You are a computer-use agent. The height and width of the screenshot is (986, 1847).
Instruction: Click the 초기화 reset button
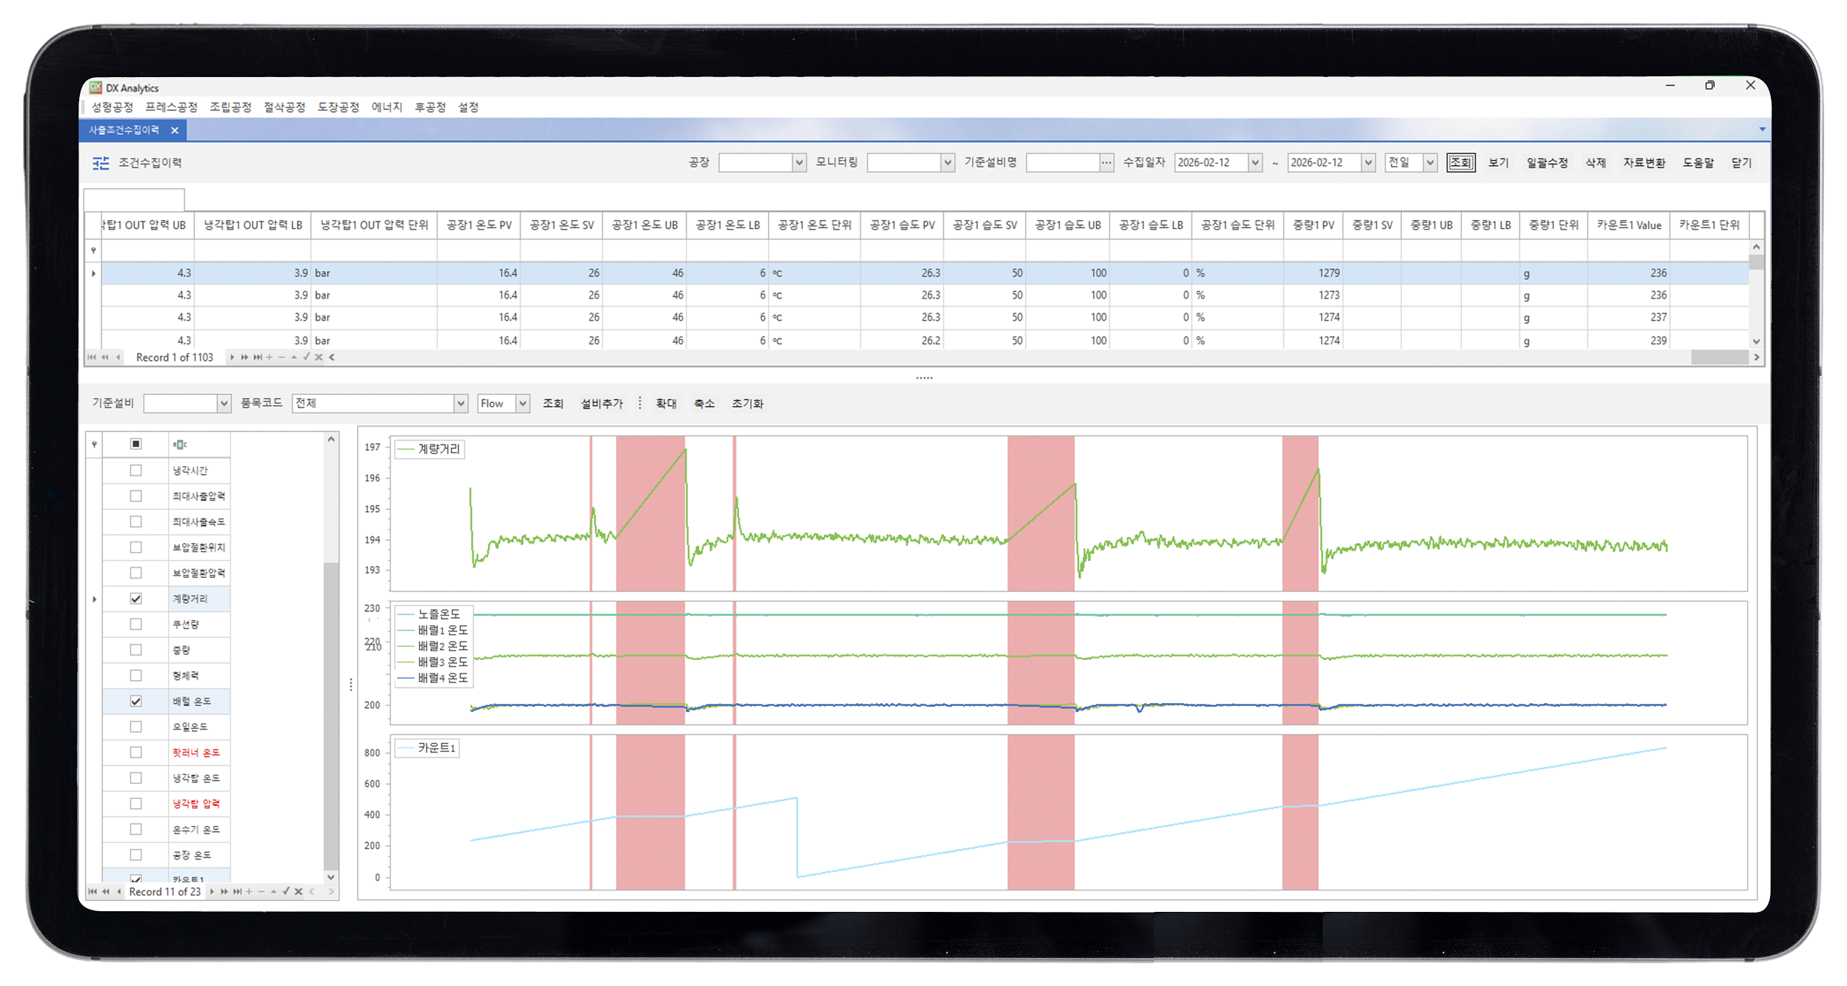[747, 403]
